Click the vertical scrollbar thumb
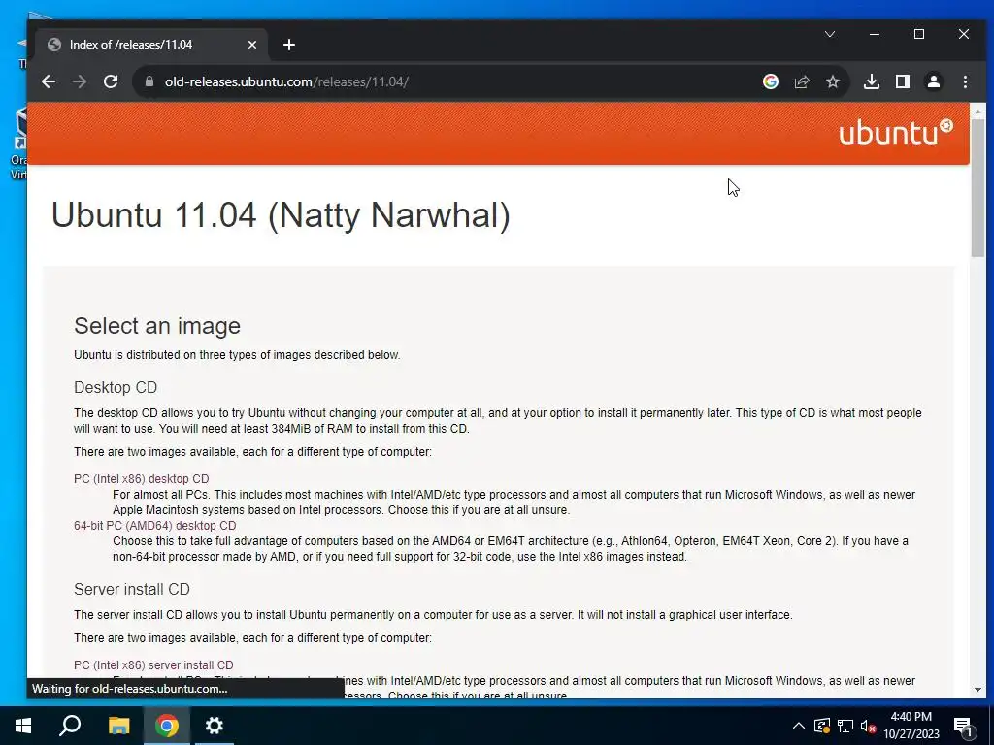 [x=977, y=188]
